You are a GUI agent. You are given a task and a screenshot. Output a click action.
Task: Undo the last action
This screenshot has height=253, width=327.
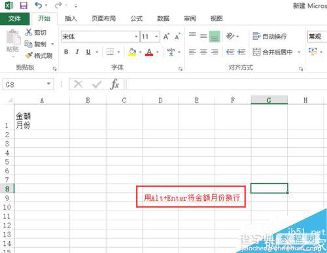click(38, 5)
